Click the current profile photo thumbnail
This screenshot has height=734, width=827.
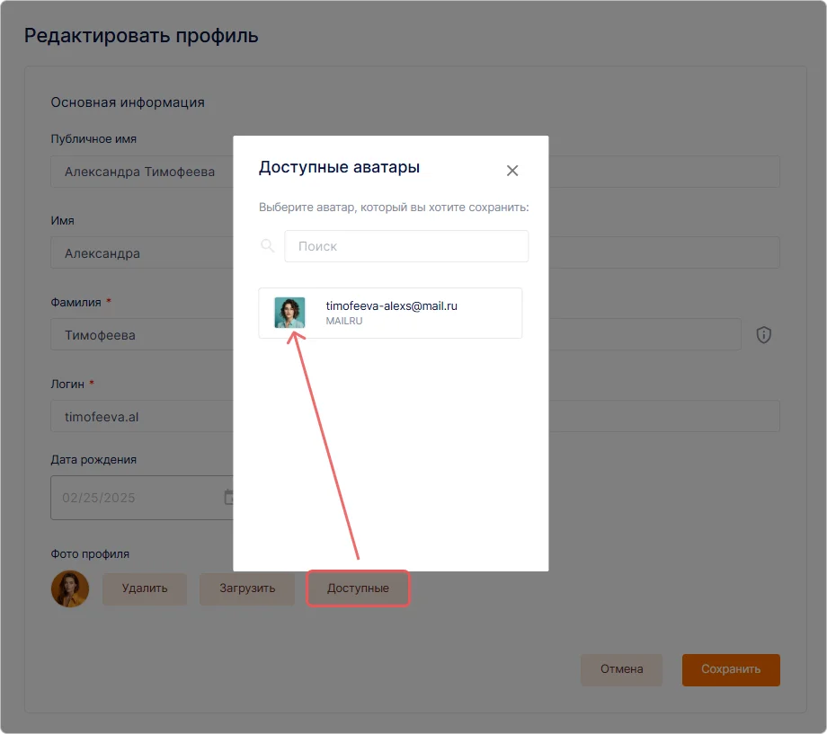tap(70, 589)
